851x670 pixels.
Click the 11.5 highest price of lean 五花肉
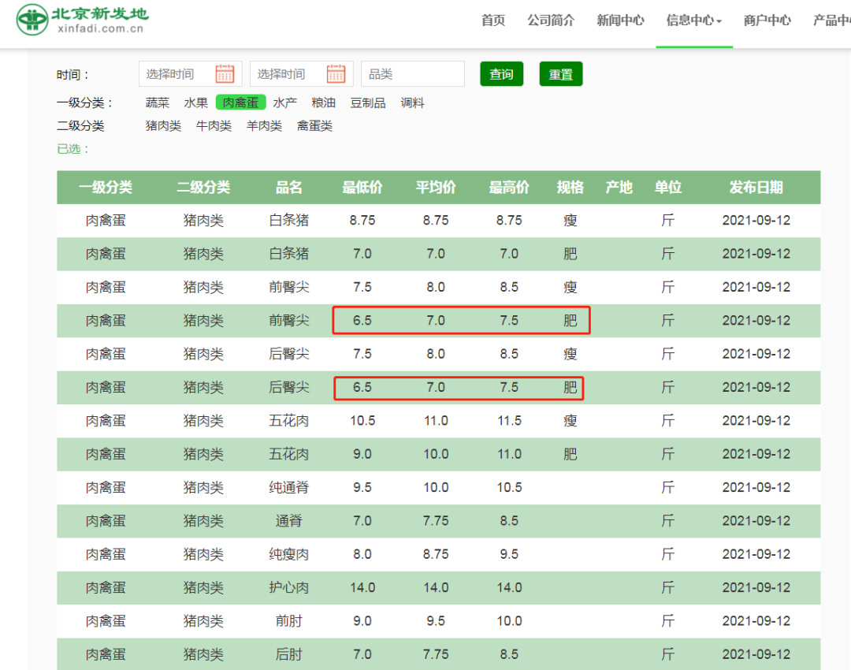click(509, 421)
